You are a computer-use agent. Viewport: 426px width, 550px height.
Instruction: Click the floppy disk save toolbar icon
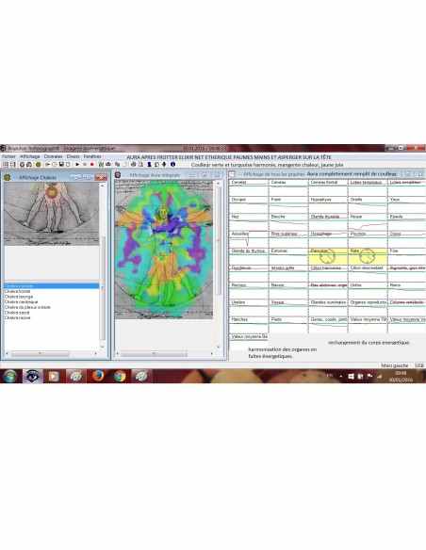[61, 164]
